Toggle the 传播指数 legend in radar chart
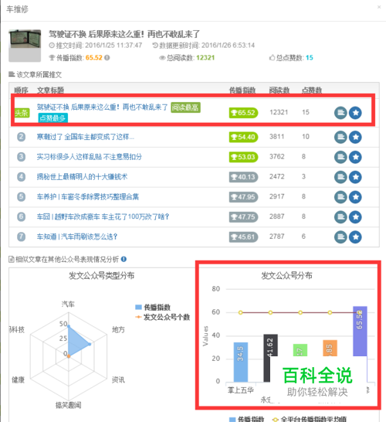The image size is (386, 422). point(153,307)
